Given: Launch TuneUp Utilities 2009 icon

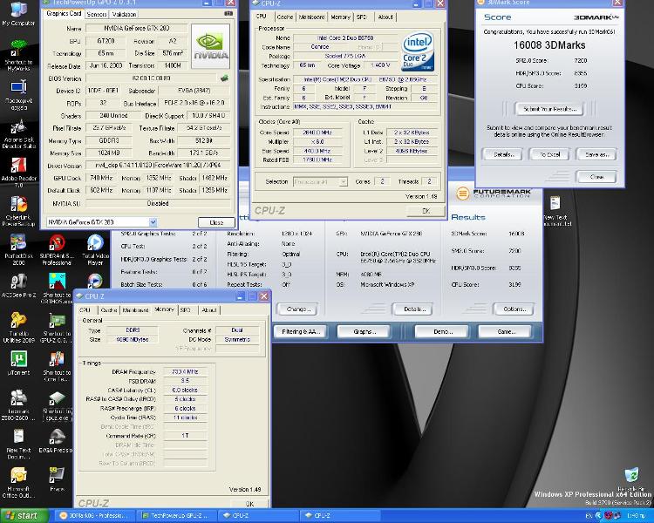Looking at the screenshot, I should point(18,328).
